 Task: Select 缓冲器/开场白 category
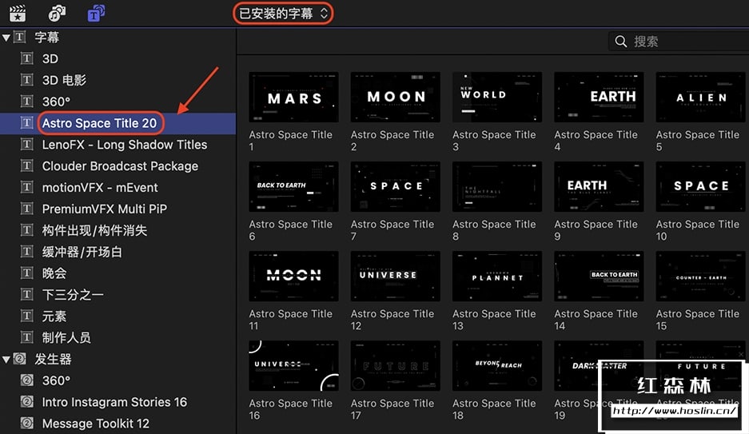tap(82, 252)
